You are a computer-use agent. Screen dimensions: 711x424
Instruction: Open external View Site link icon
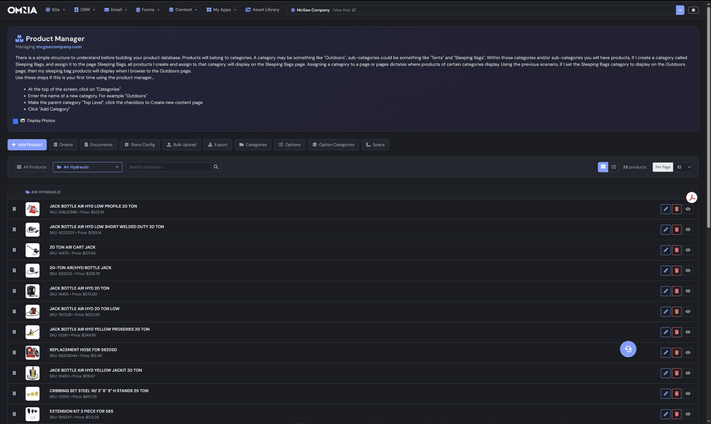point(354,10)
